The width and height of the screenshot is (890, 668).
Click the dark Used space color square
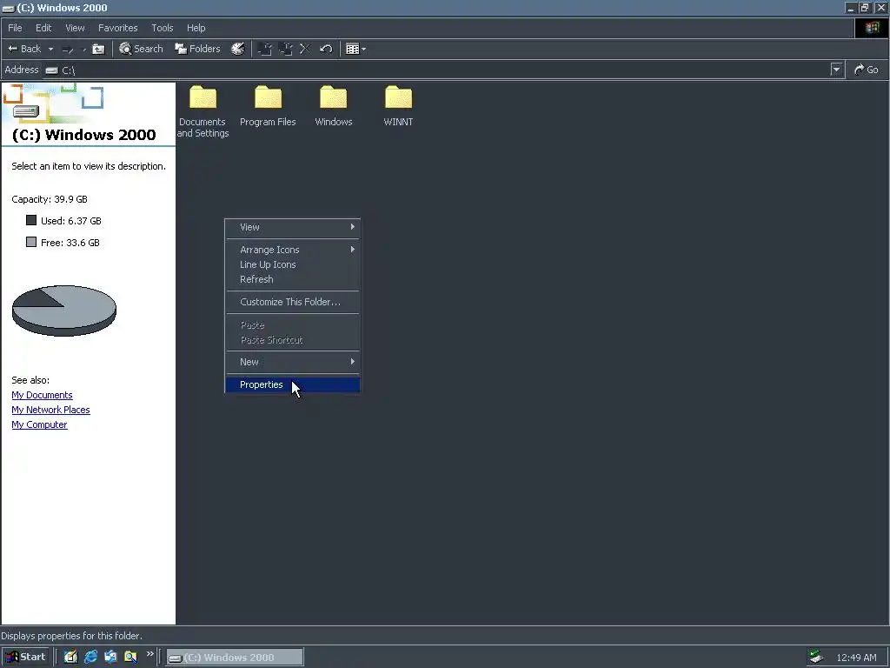click(31, 220)
